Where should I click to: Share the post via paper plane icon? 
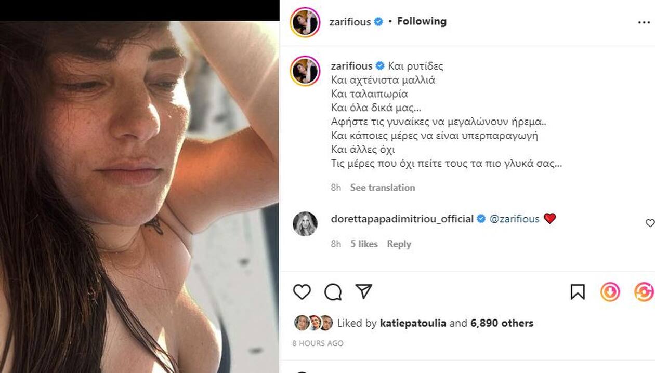click(364, 291)
